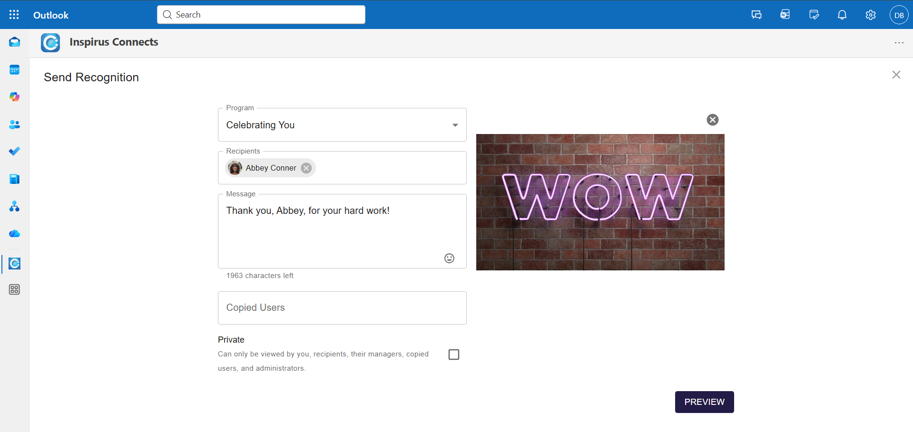Click the PREVIEW button
This screenshot has height=432, width=913.
click(704, 402)
